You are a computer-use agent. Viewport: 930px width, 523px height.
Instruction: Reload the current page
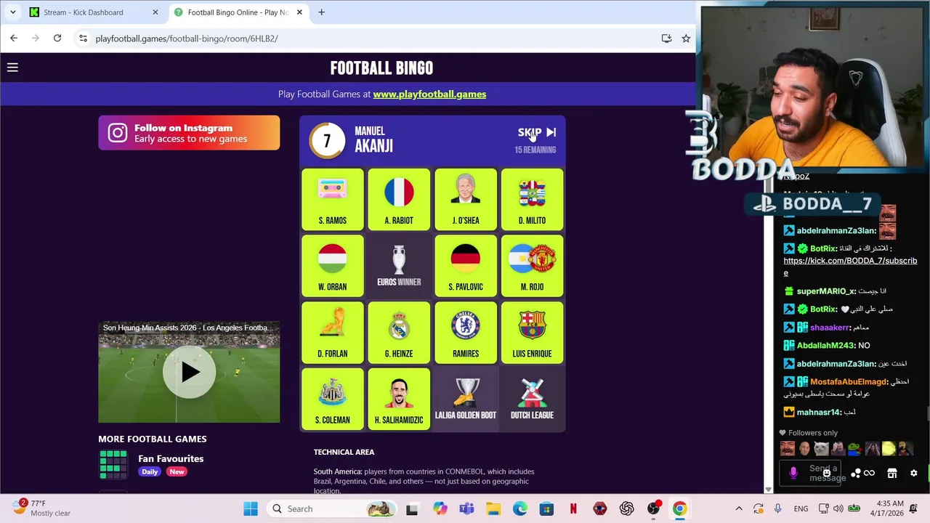(x=57, y=38)
